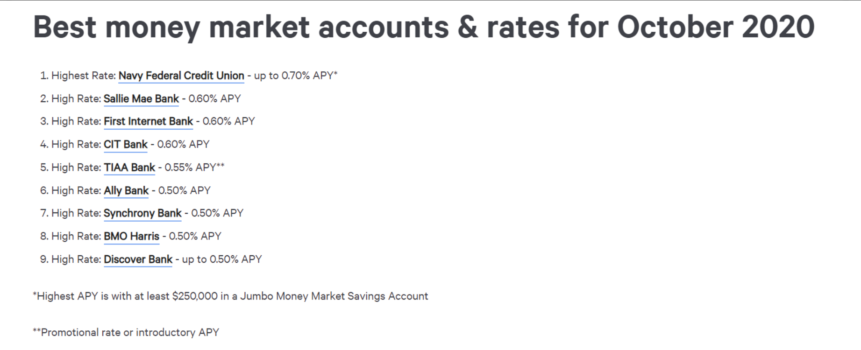Click the 'up to 0.50% APY' Discover rate text

[x=222, y=259]
